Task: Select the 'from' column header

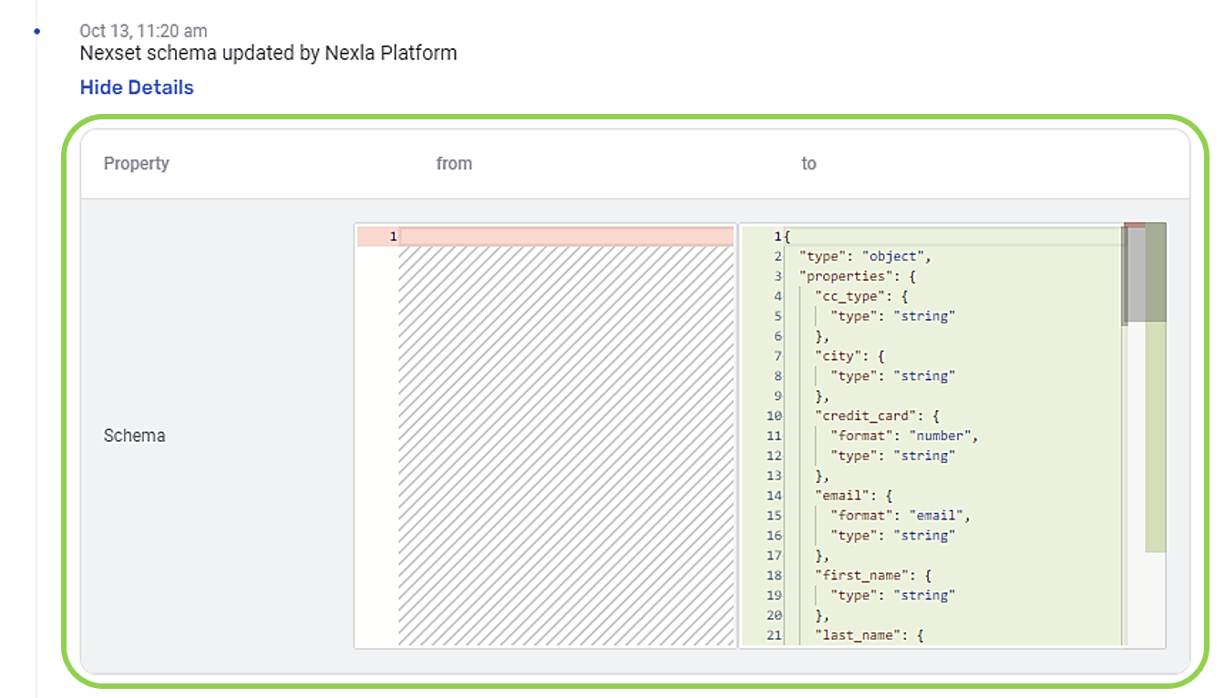Action: (x=454, y=164)
